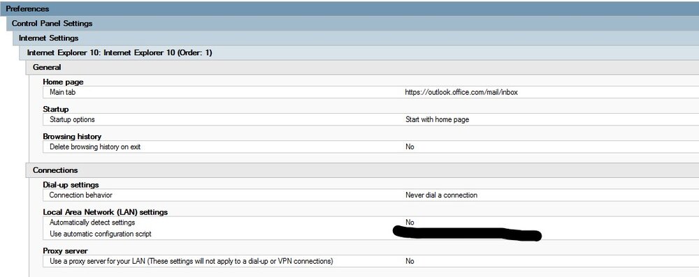This screenshot has width=699, height=277.
Task: Click the No value for proxy server
Action: [x=410, y=261]
